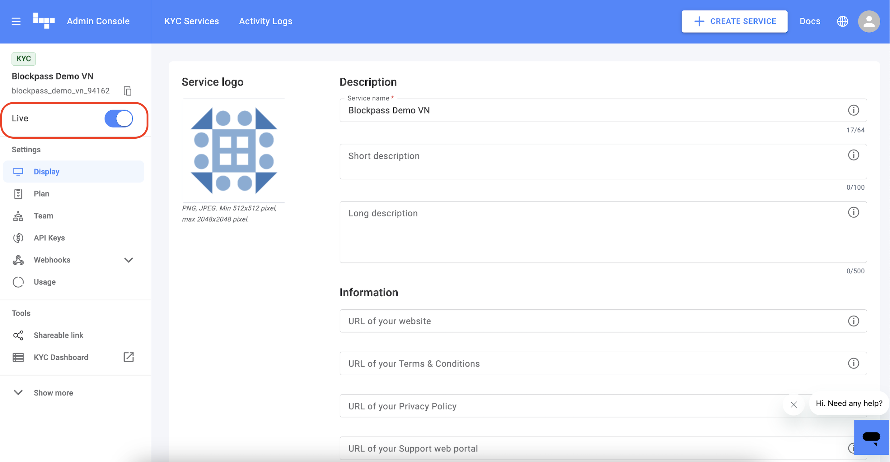This screenshot has height=462, width=890.
Task: Click info icon beside Service name
Action: tap(853, 110)
